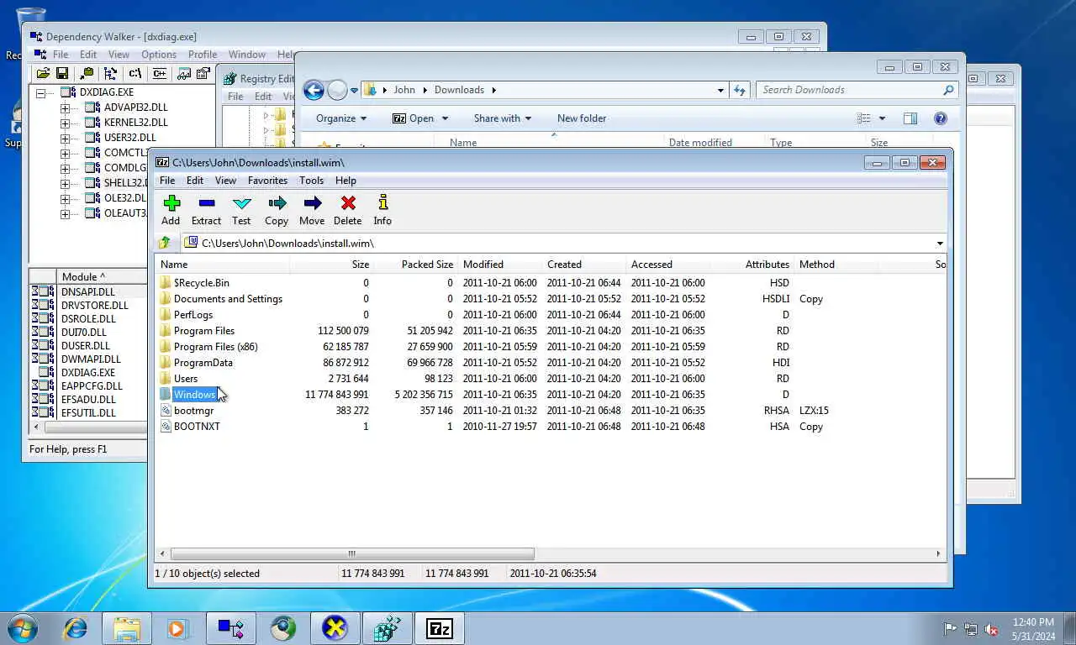This screenshot has height=645, width=1076.
Task: Select the Program Files (x86) folder
Action: pyautogui.click(x=216, y=347)
